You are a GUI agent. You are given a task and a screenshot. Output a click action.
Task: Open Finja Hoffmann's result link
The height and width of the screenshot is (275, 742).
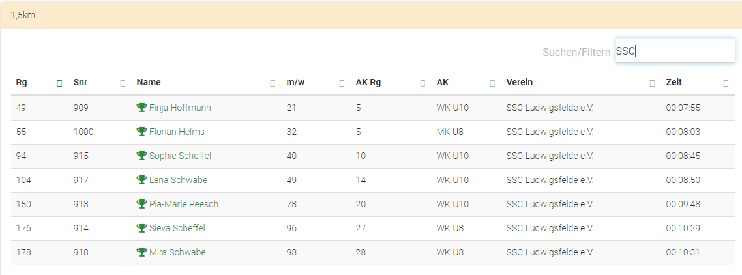pos(180,108)
